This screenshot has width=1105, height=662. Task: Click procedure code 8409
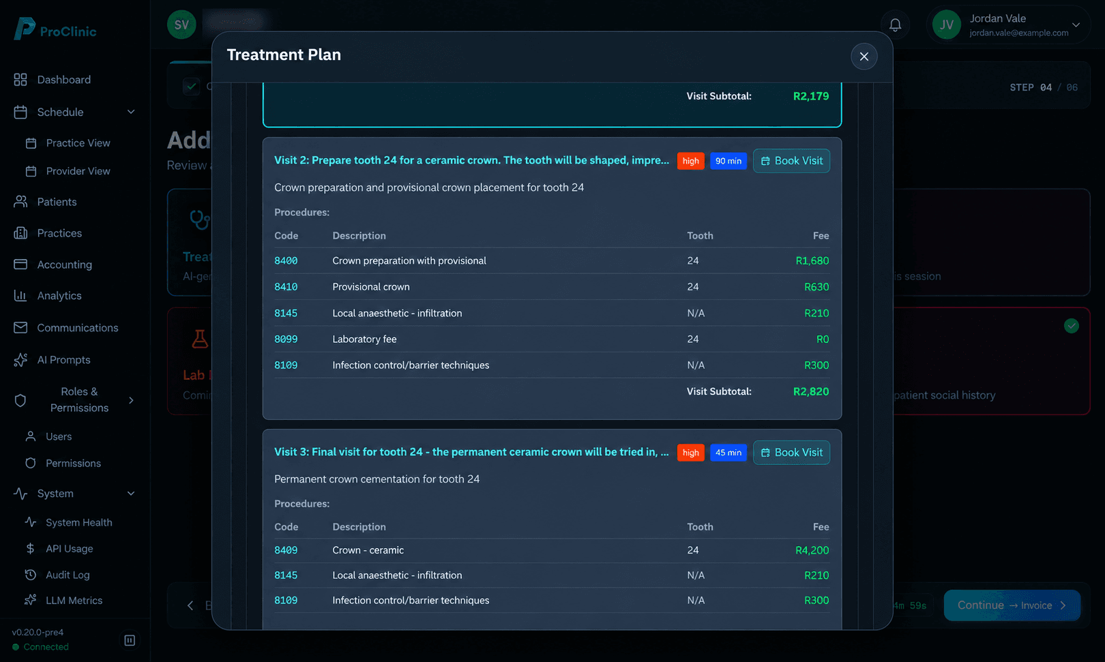point(286,550)
